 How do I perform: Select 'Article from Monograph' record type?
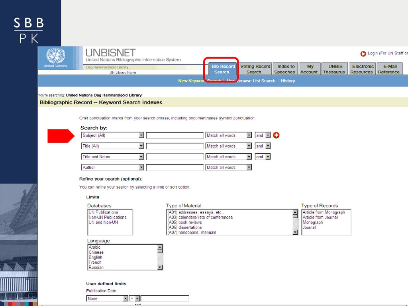pos(324,212)
